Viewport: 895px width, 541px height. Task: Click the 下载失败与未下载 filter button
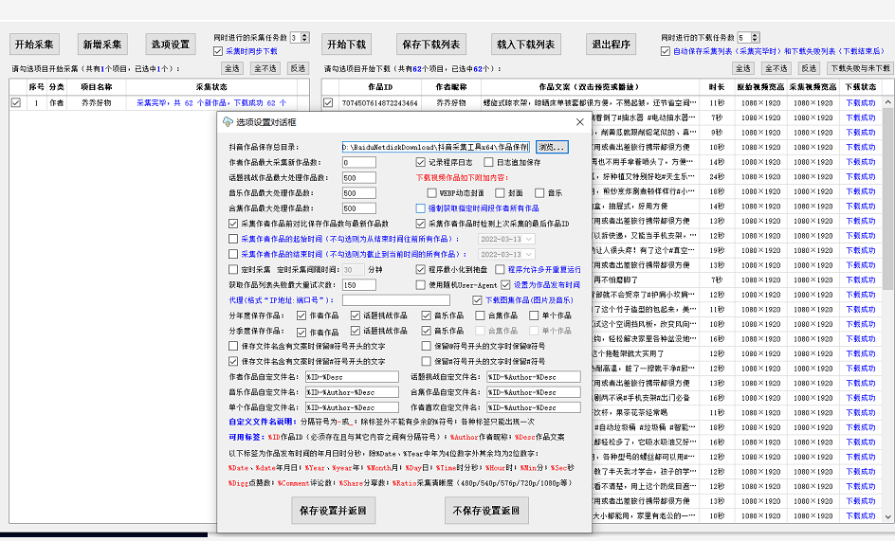(x=859, y=68)
